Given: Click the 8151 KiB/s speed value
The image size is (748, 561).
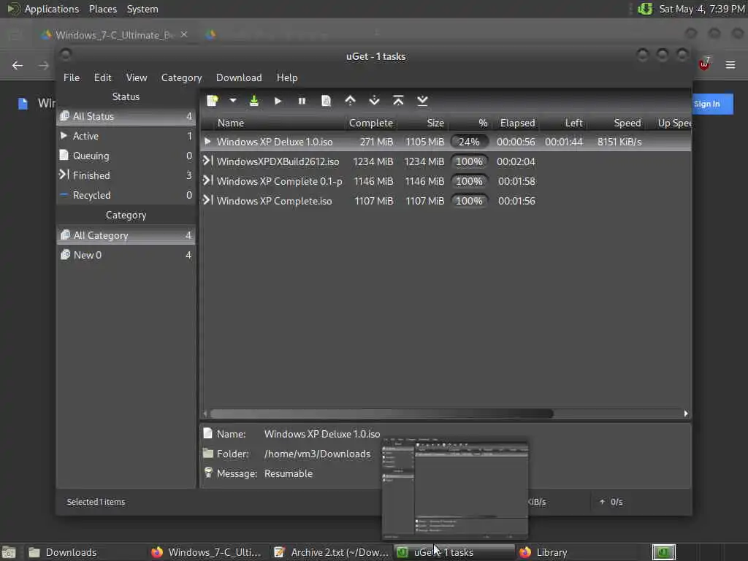Looking at the screenshot, I should point(619,142).
